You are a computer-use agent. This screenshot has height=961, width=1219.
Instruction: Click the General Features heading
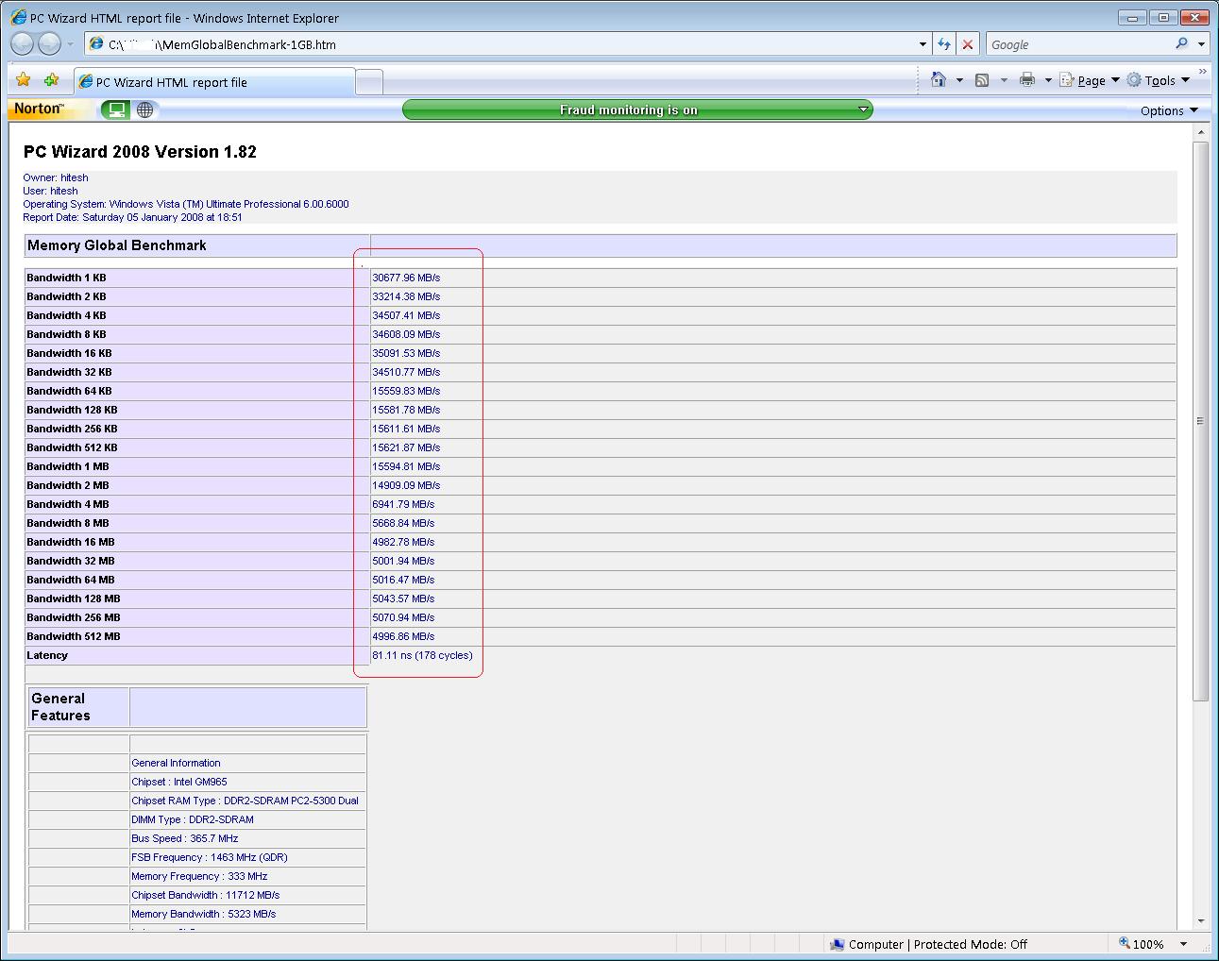60,707
